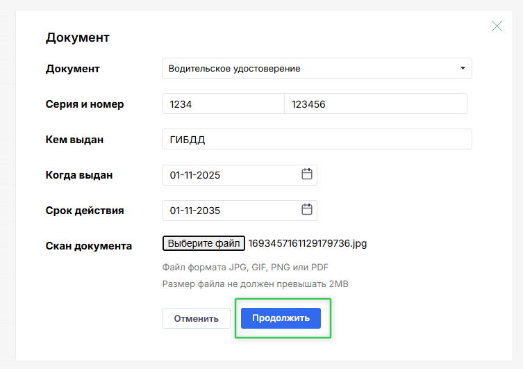Click the Когда выдан label
Viewport: 523px width, 369px height.
click(79, 175)
